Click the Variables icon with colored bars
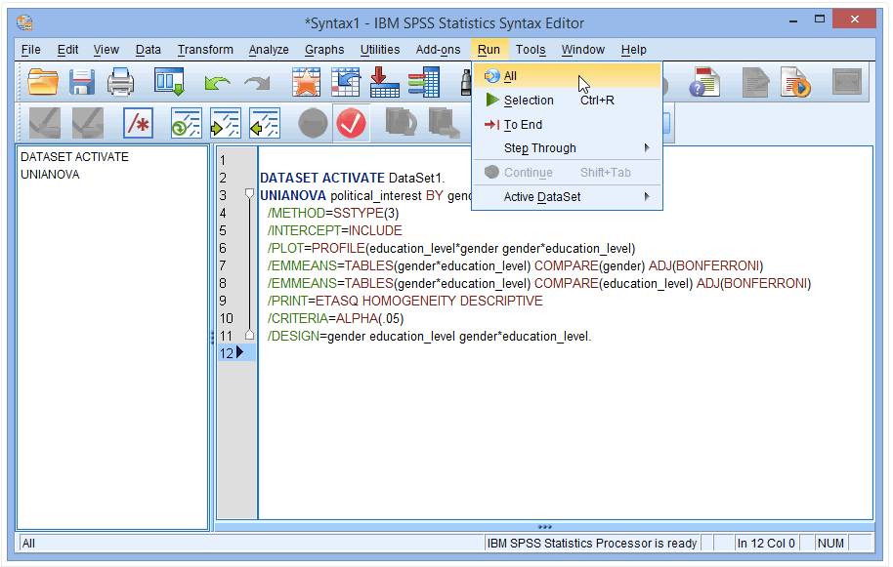The height and width of the screenshot is (567, 893). pyautogui.click(x=424, y=82)
